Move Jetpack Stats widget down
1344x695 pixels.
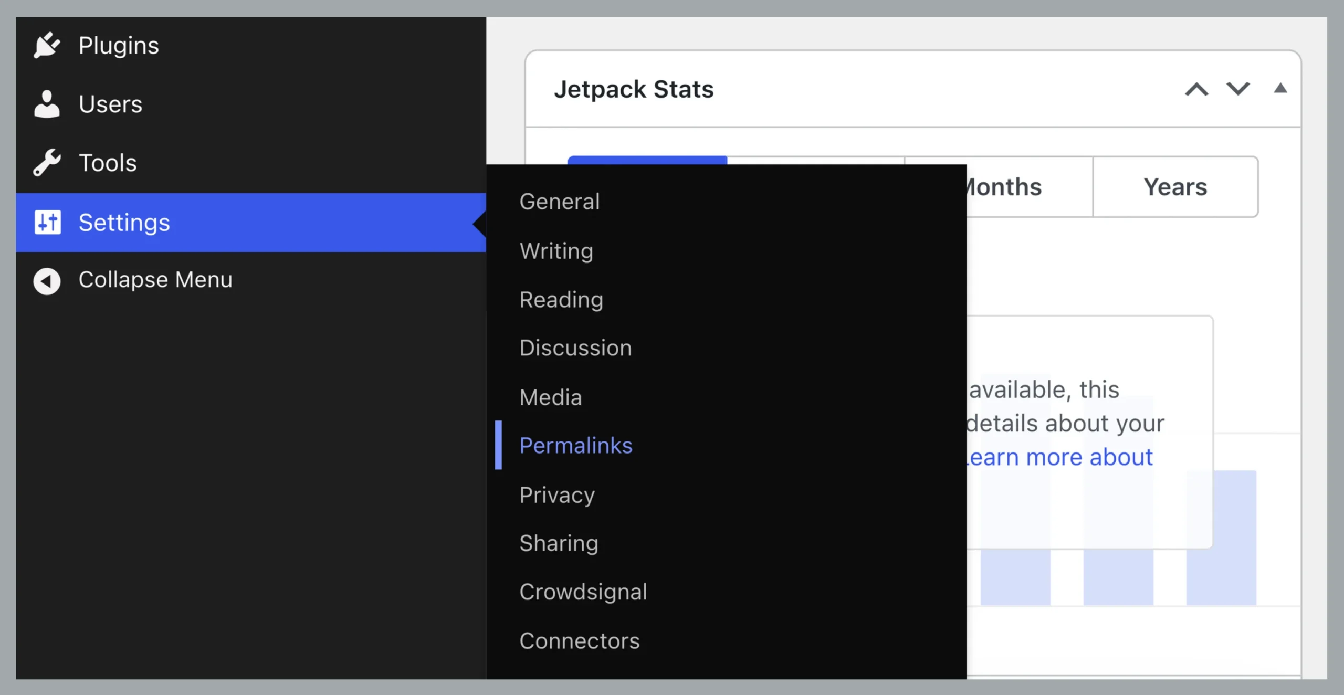click(1238, 89)
